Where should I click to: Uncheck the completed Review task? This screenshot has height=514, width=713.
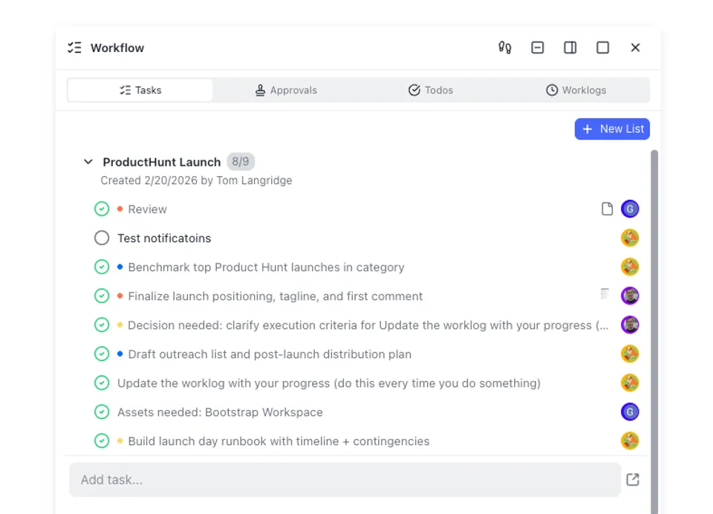point(102,209)
